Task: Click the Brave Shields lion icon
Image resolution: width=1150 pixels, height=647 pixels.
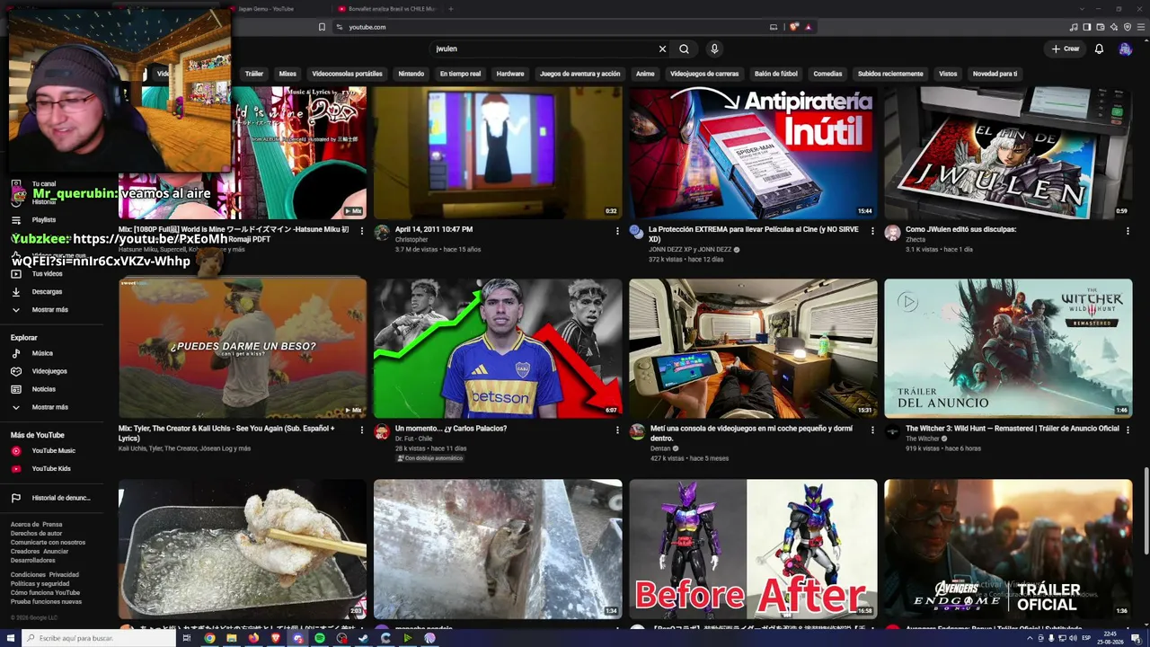Action: coord(793,27)
